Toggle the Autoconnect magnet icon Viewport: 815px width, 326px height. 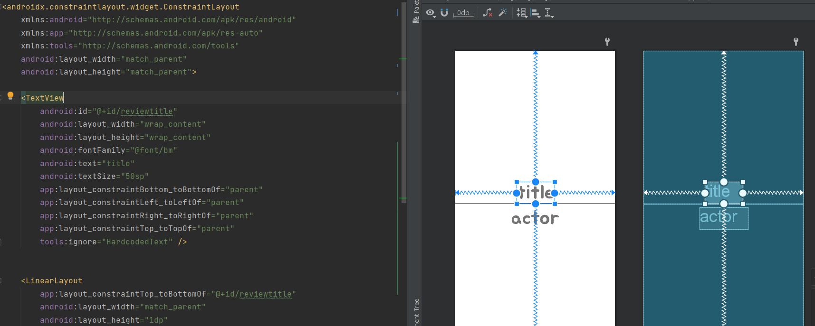(444, 13)
